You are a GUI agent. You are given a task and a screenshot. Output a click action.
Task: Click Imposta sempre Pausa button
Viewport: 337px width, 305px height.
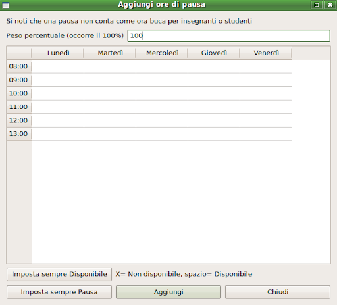pos(59,292)
